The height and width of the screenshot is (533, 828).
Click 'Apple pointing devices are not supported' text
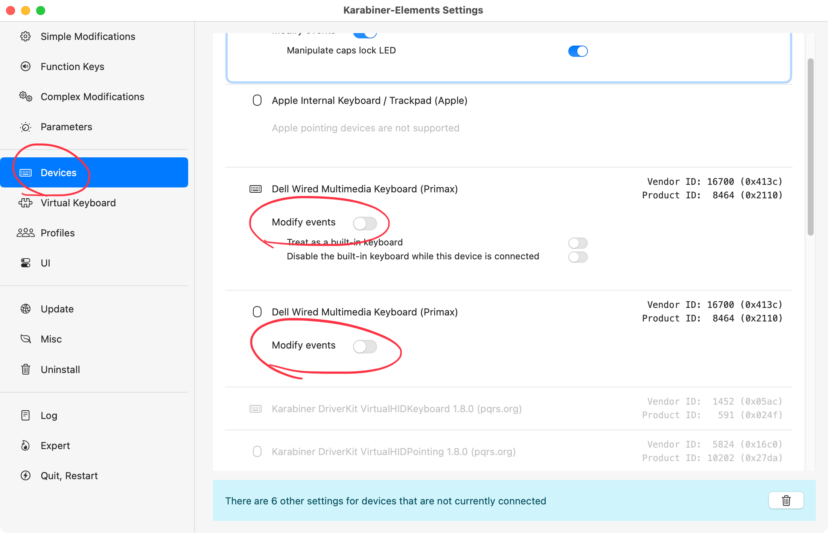365,128
